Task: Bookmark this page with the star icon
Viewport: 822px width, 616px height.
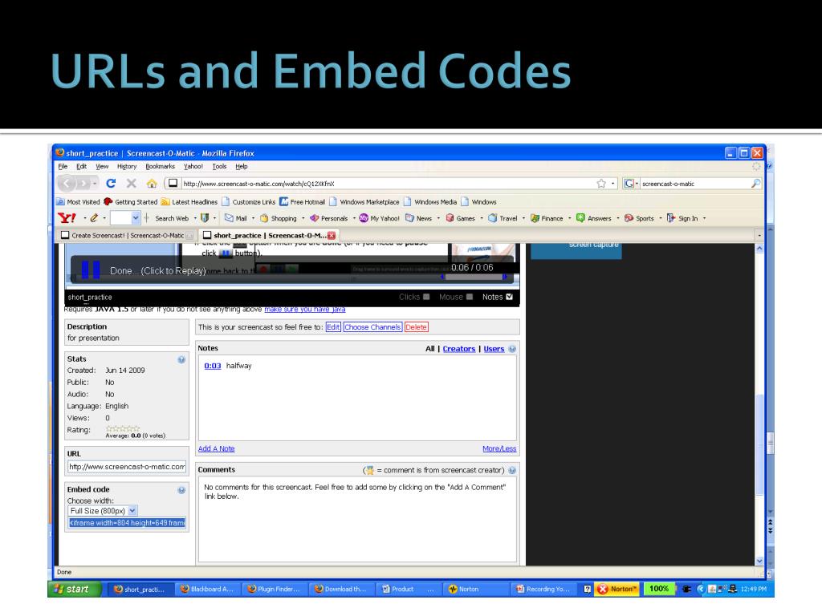Action: [601, 184]
